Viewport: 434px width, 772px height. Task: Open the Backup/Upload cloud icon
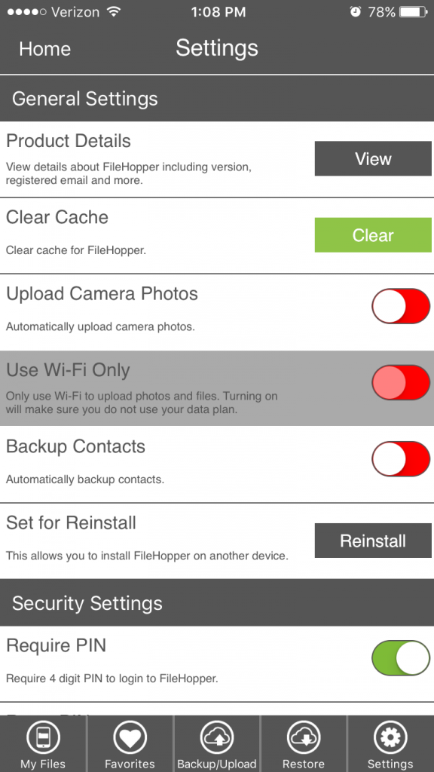(216, 737)
